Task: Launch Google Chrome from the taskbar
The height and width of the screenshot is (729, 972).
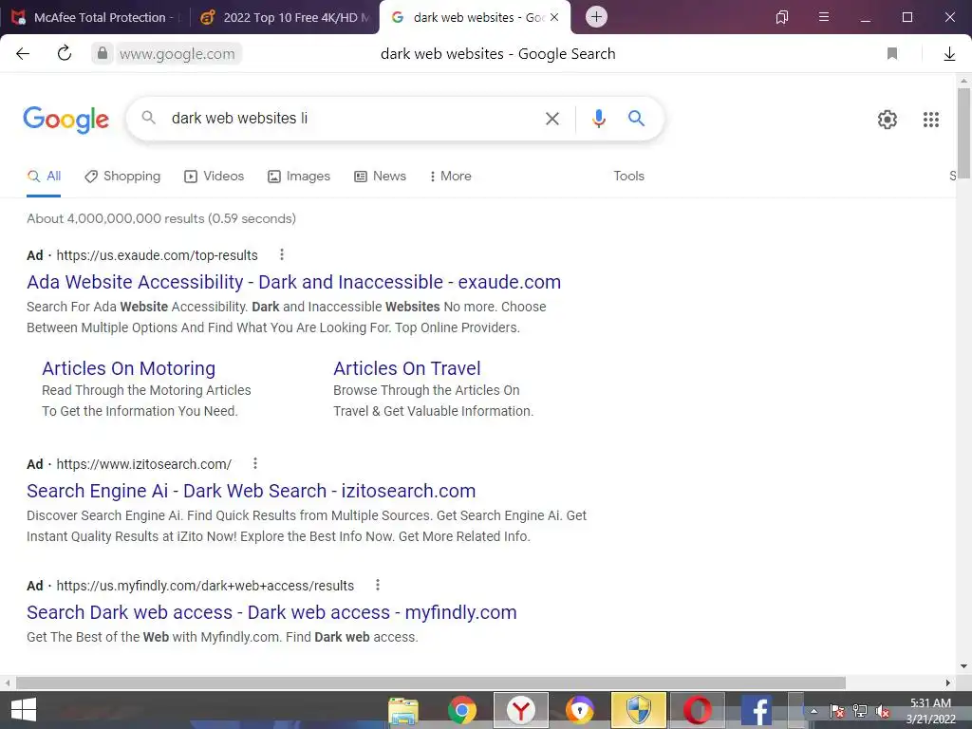Action: coord(462,710)
